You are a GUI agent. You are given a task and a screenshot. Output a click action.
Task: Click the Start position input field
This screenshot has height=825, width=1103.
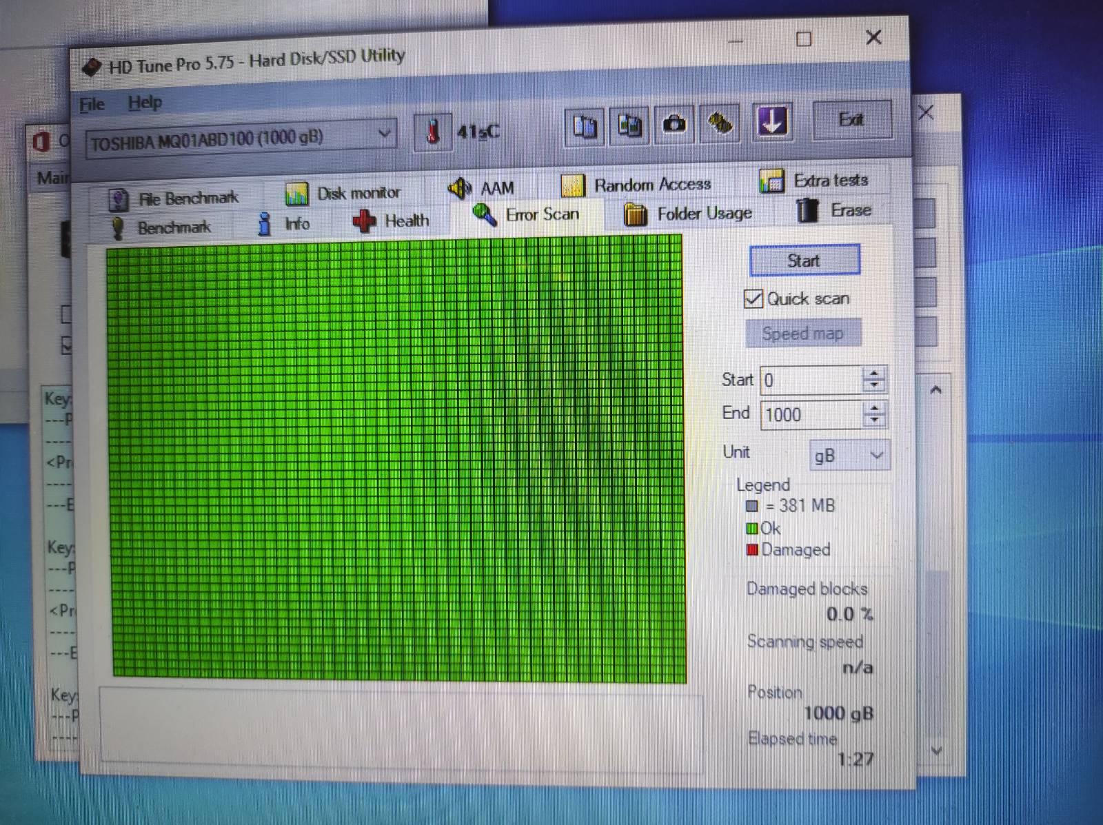click(811, 380)
